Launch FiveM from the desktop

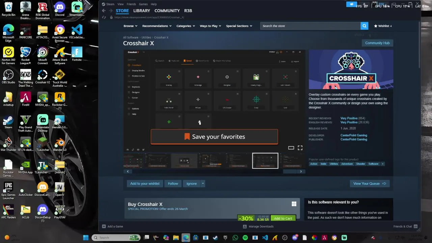coord(25,100)
